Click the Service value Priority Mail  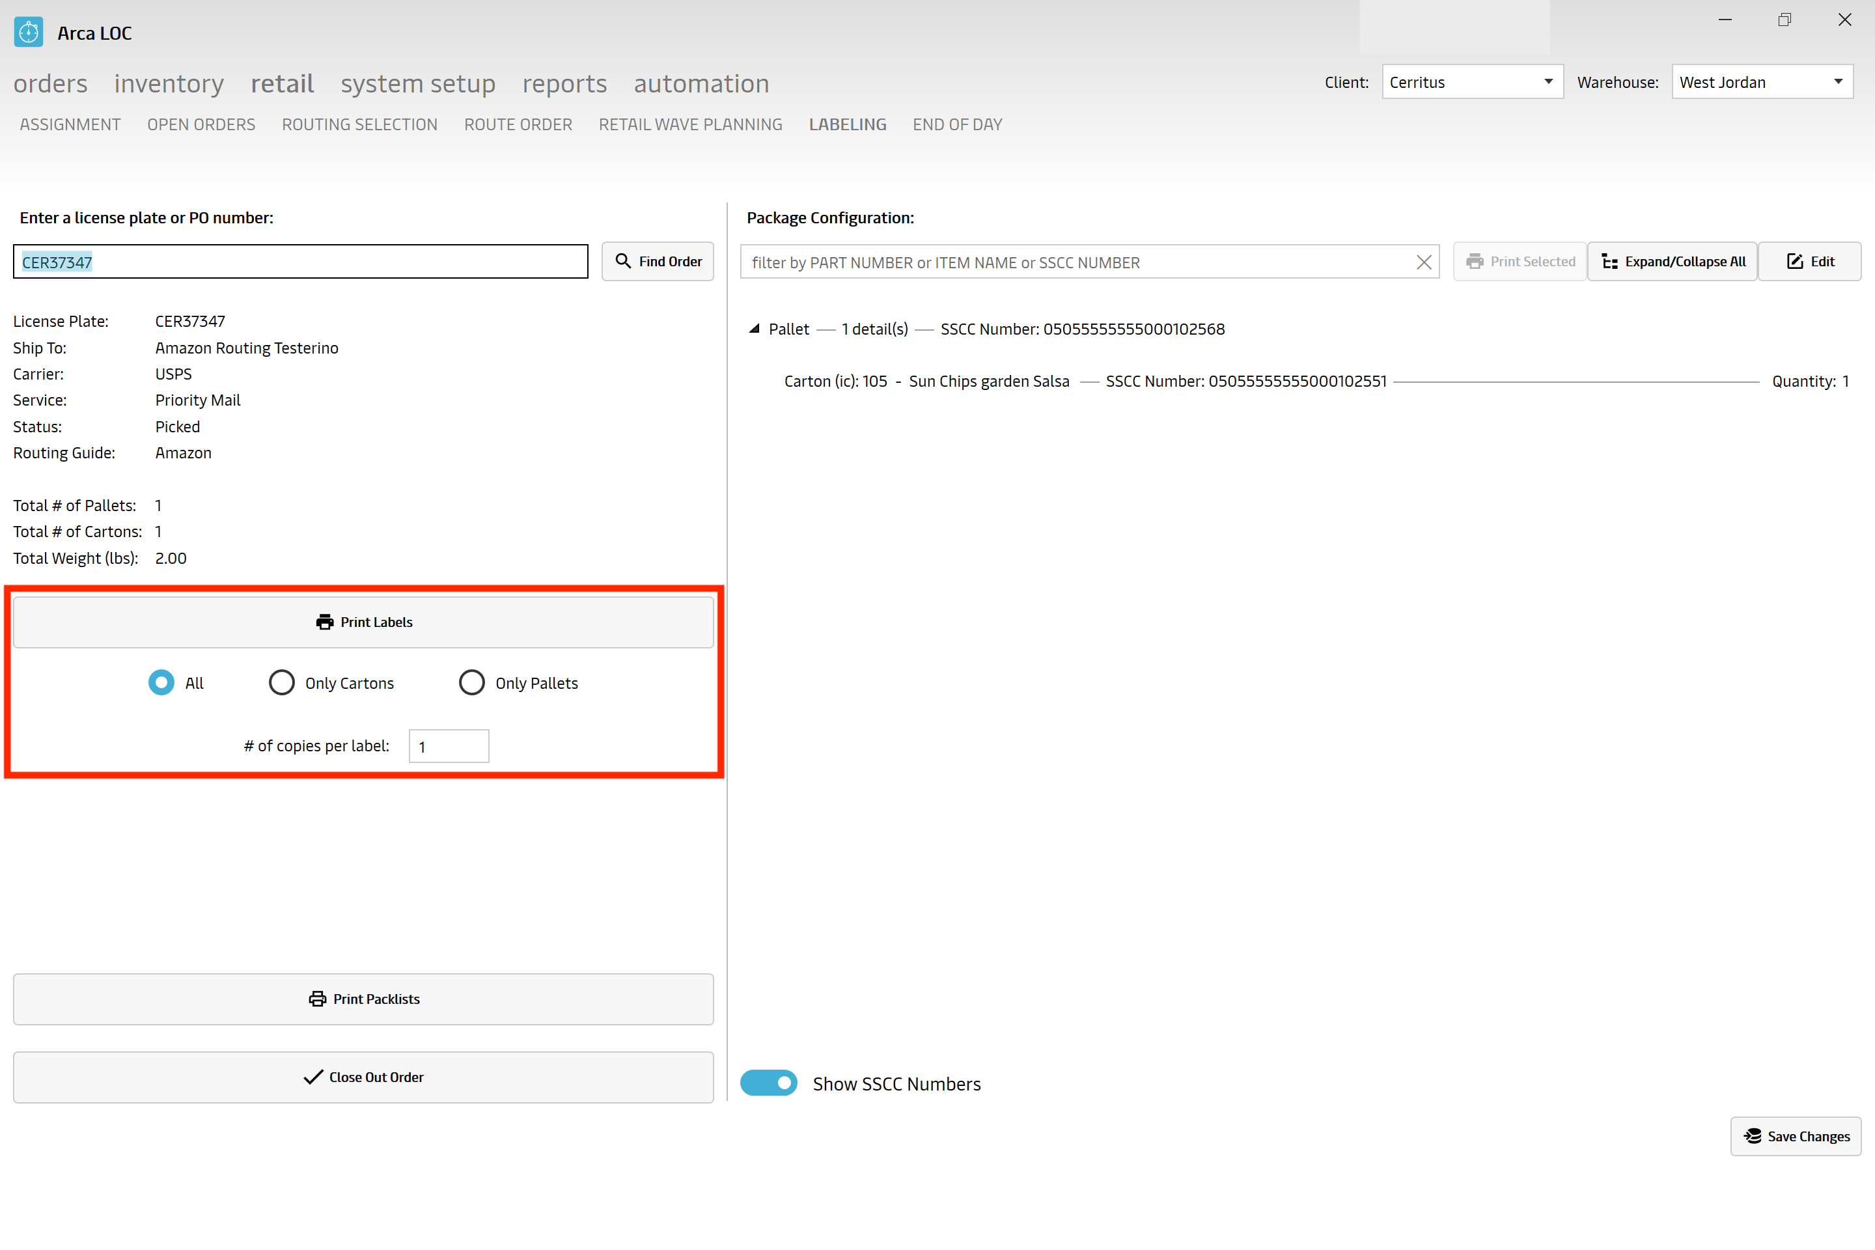198,400
